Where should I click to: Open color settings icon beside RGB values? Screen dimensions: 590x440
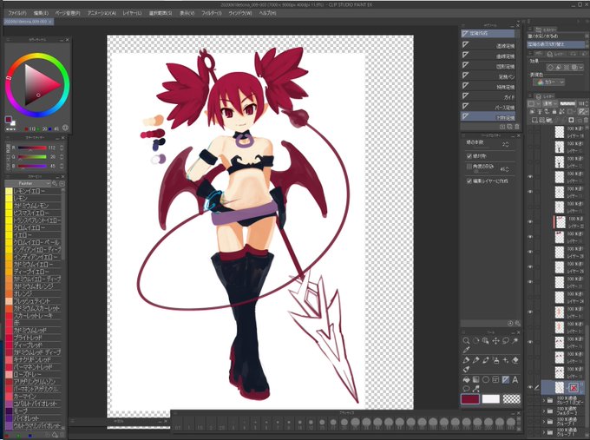65,128
